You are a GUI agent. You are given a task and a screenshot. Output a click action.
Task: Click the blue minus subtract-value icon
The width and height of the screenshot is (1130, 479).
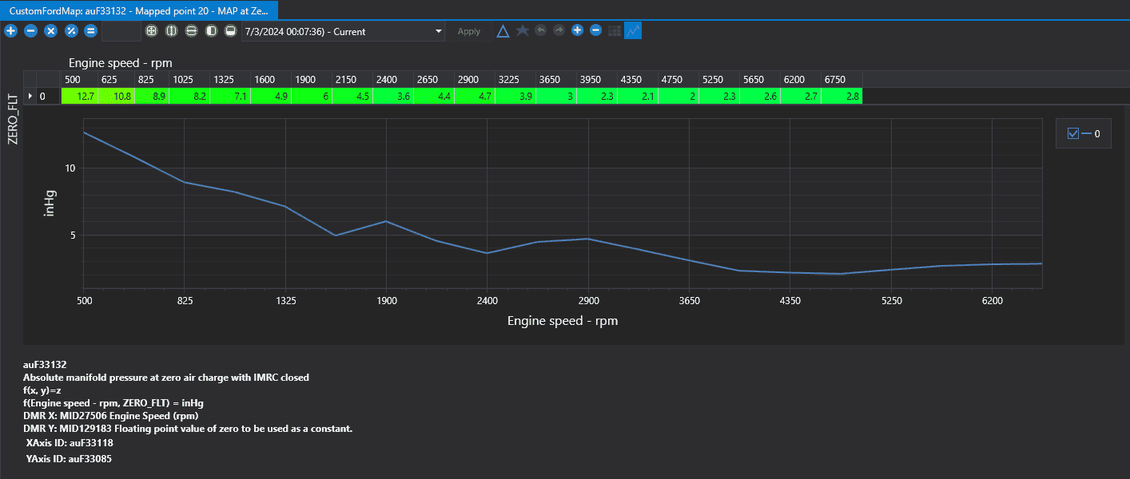point(30,31)
